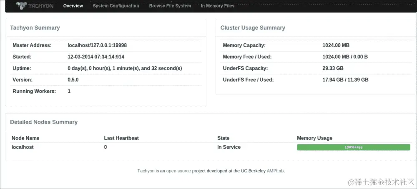Click the UnderFS Capacity label

245,68
